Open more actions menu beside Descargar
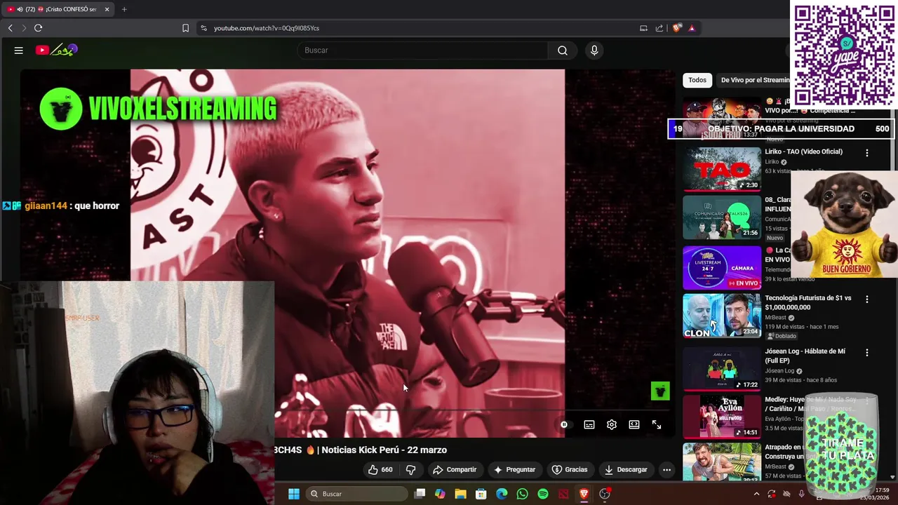 667,470
